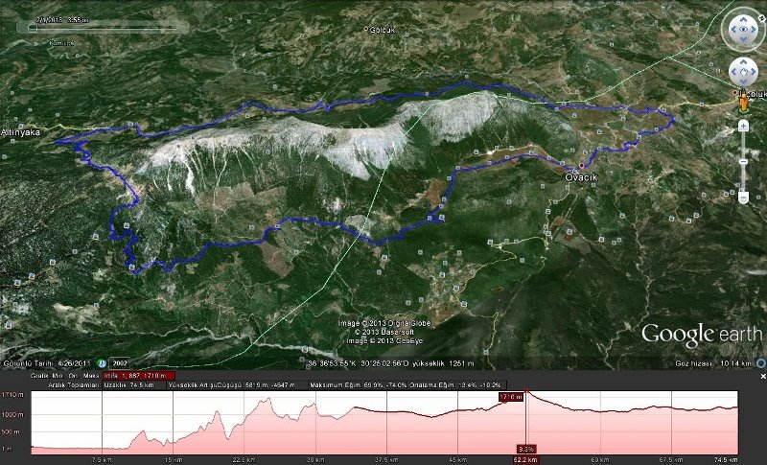Click the zoom out minus button
The image size is (767, 465).
[743, 197]
